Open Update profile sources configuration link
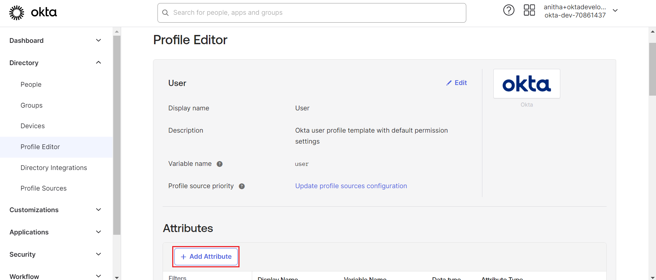 (x=351, y=186)
